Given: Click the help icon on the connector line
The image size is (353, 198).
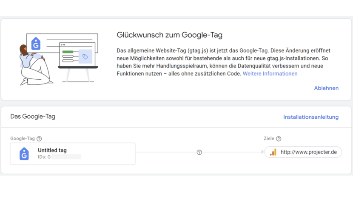Looking at the screenshot, I should click(199, 153).
